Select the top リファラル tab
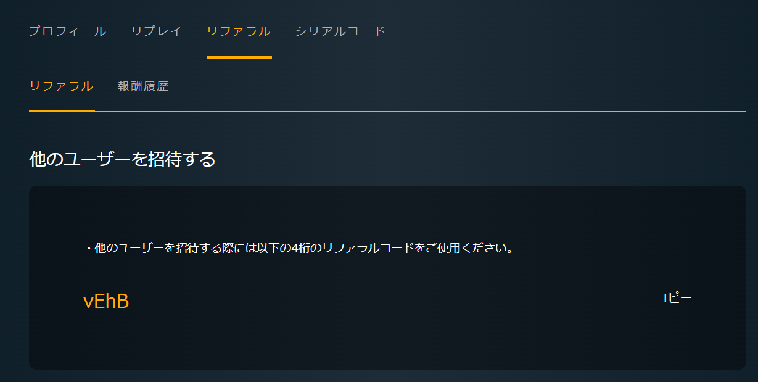Viewport: 758px width, 382px height. (239, 31)
